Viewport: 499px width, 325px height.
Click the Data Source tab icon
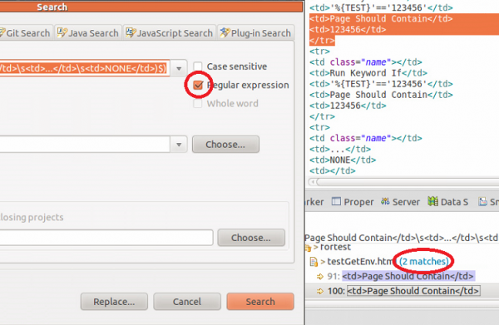432,201
